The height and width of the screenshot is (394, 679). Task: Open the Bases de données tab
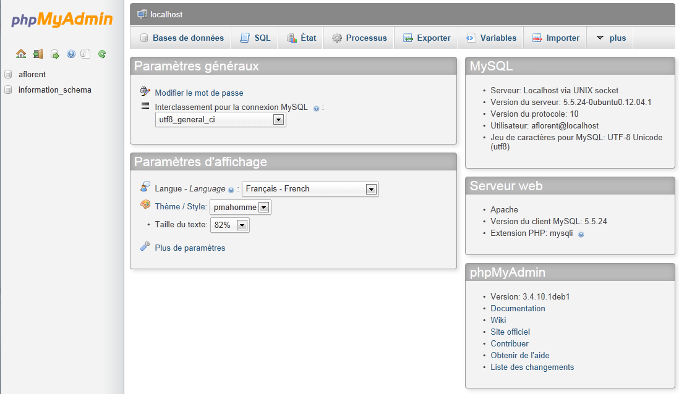tap(182, 38)
